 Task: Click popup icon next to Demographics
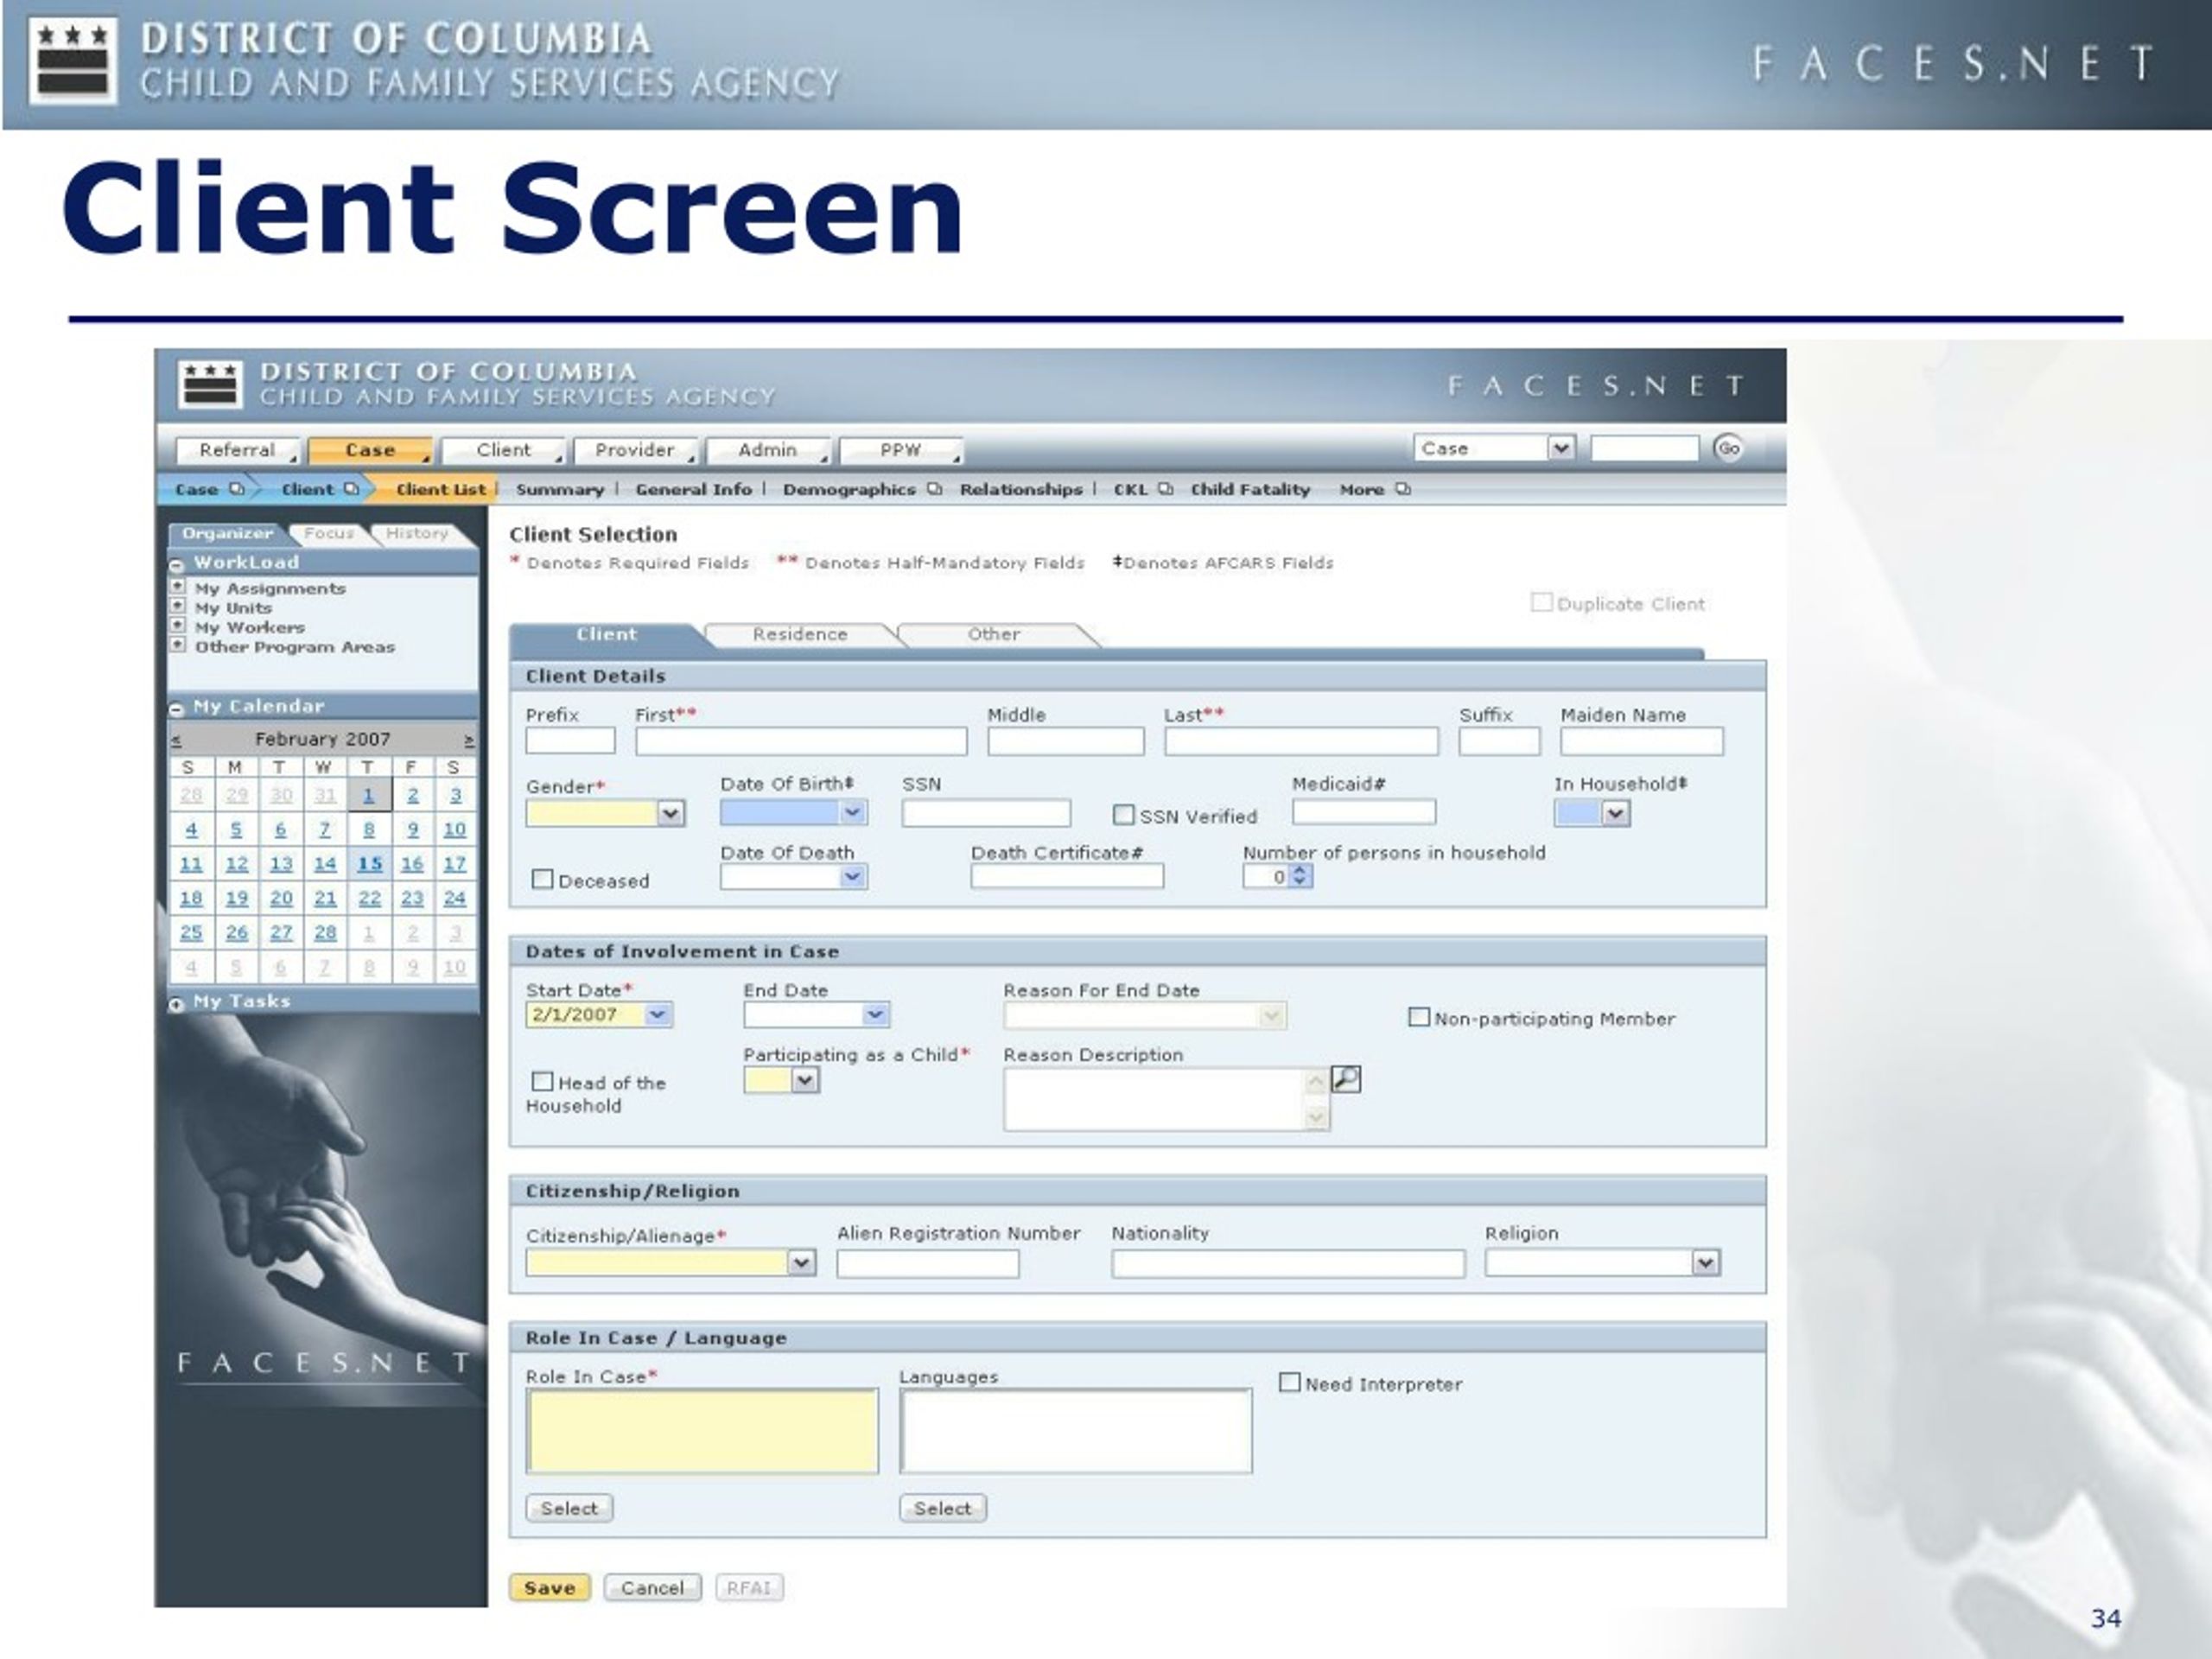[934, 489]
